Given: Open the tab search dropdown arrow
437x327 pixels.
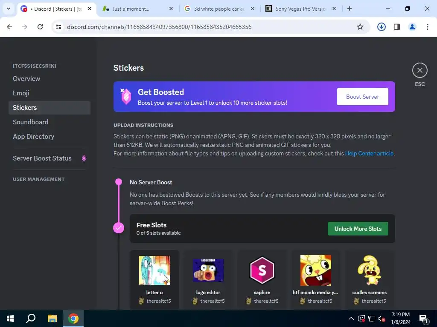Looking at the screenshot, I should 9,9.
